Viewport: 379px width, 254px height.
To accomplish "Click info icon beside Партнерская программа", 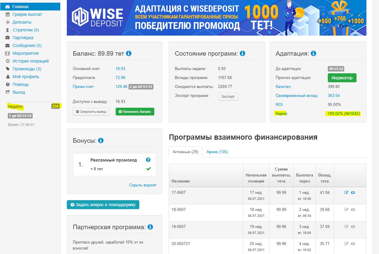I will pyautogui.click(x=150, y=227).
